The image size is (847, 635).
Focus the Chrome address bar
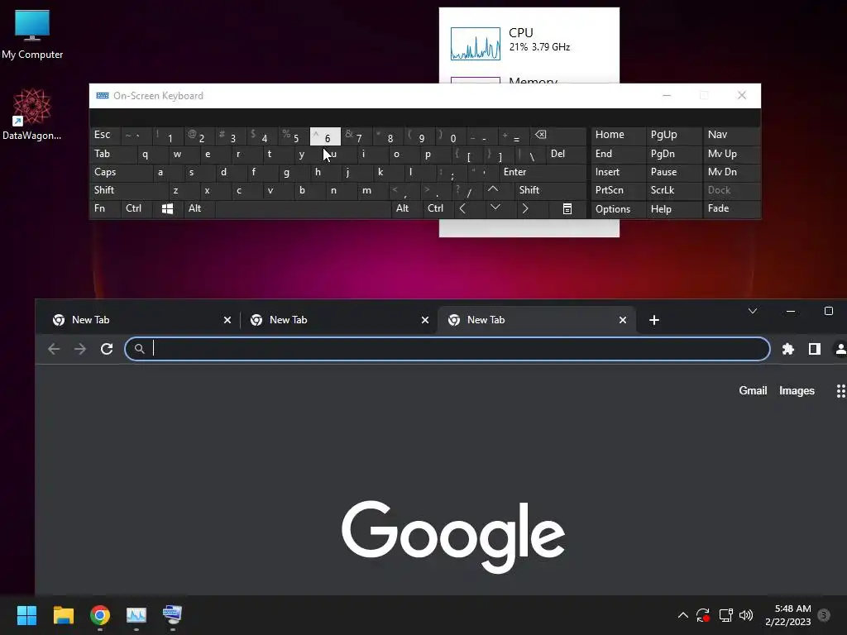tap(447, 349)
